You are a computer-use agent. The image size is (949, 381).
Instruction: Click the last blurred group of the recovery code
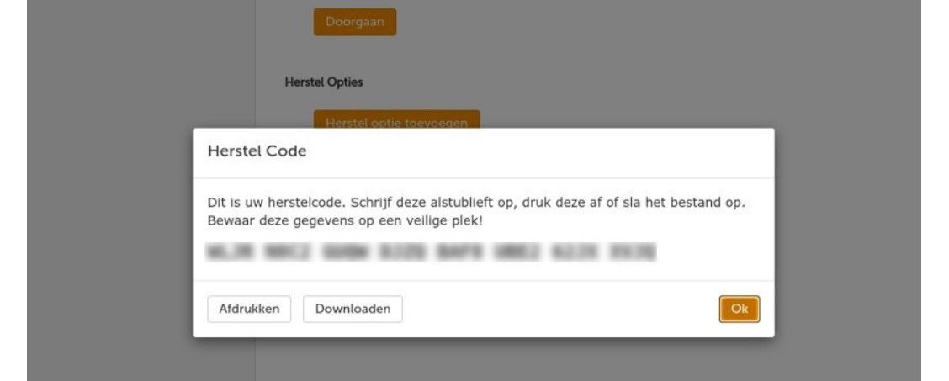(x=633, y=251)
